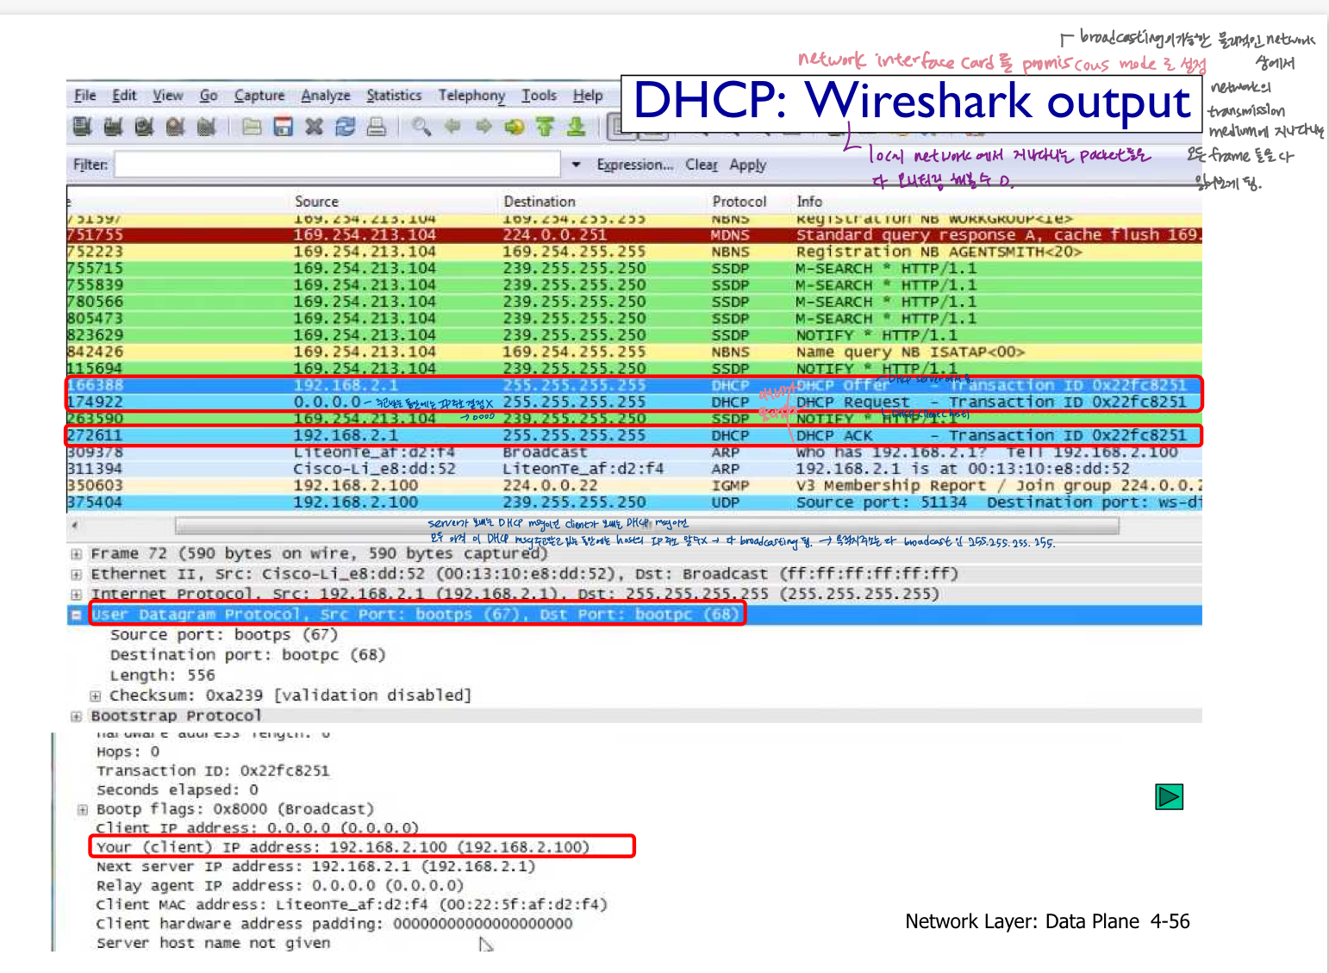This screenshot has width=1329, height=973.
Task: Expand the Frame 72 tree node
Action: pyautogui.click(x=77, y=554)
